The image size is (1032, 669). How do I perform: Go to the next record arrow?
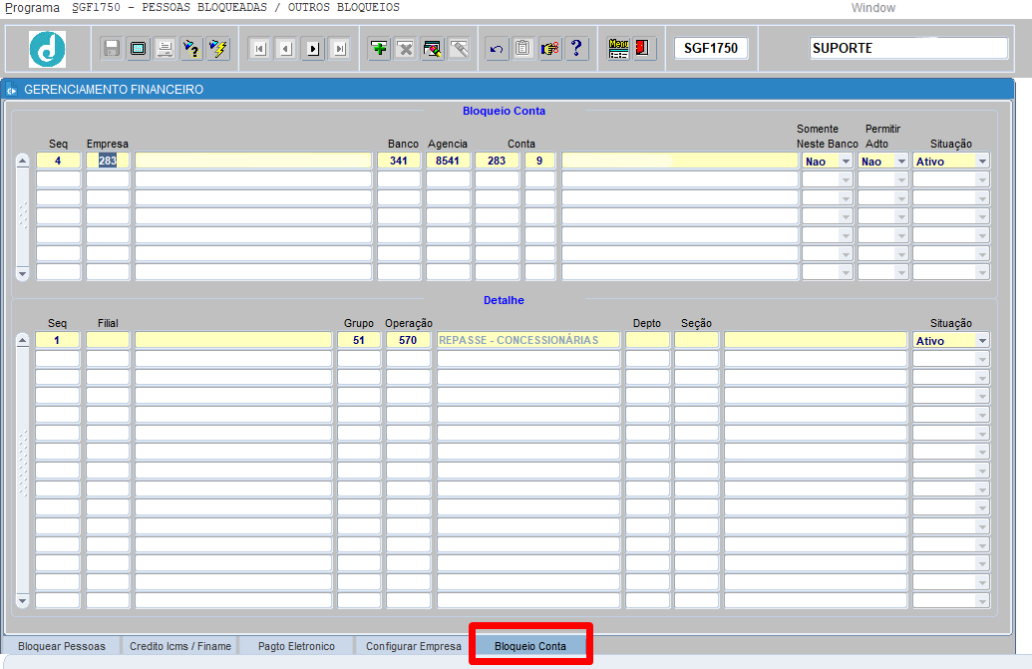point(313,48)
